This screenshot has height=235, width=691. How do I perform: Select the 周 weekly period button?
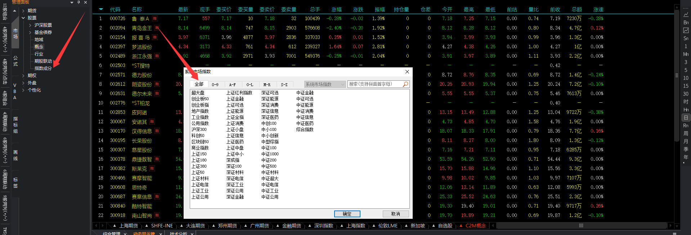tap(686, 133)
